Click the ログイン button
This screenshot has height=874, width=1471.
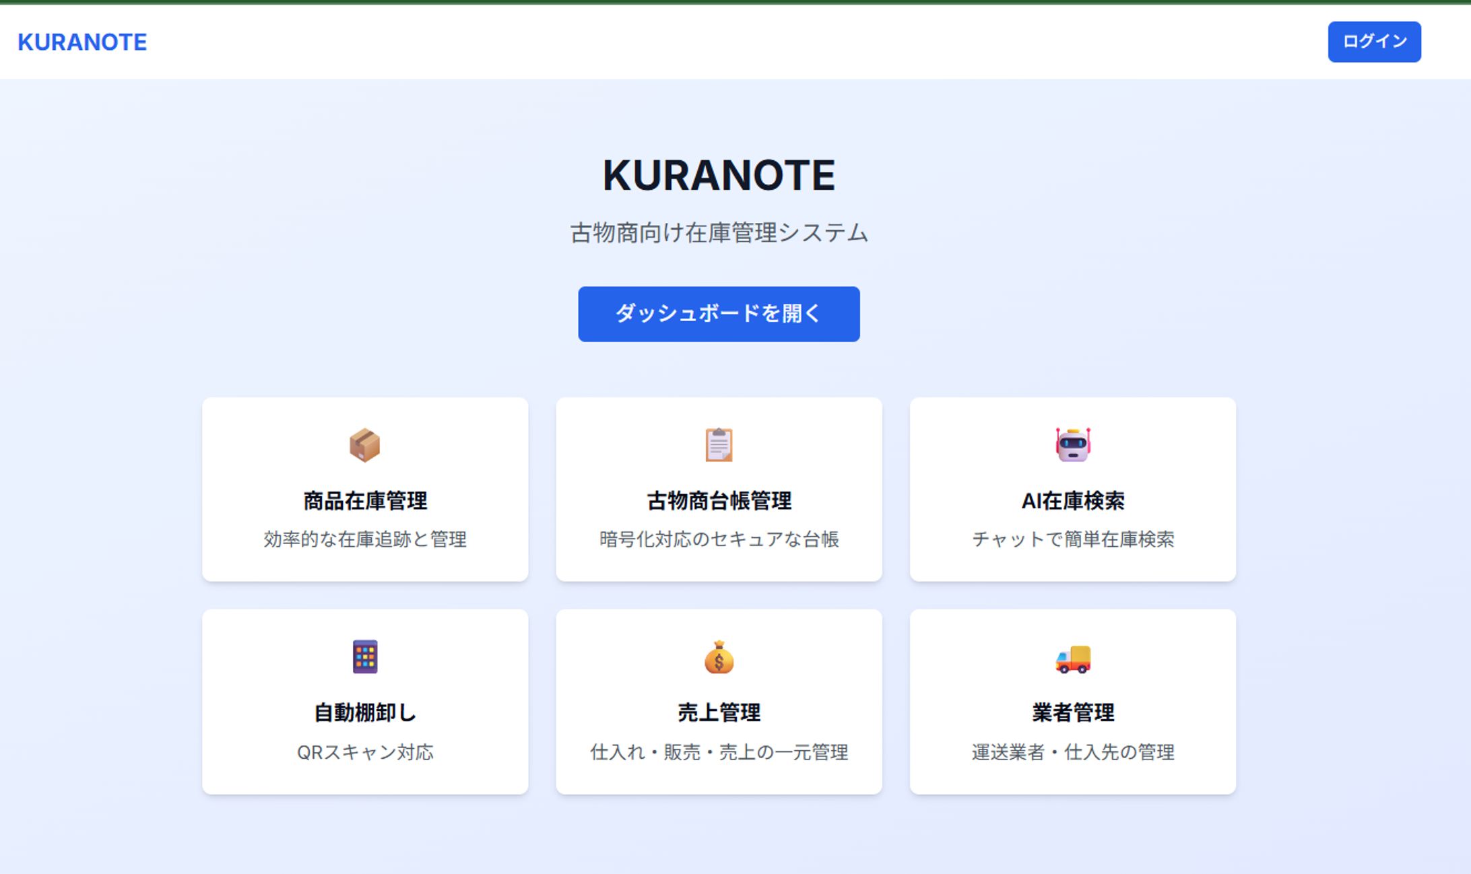1374,41
